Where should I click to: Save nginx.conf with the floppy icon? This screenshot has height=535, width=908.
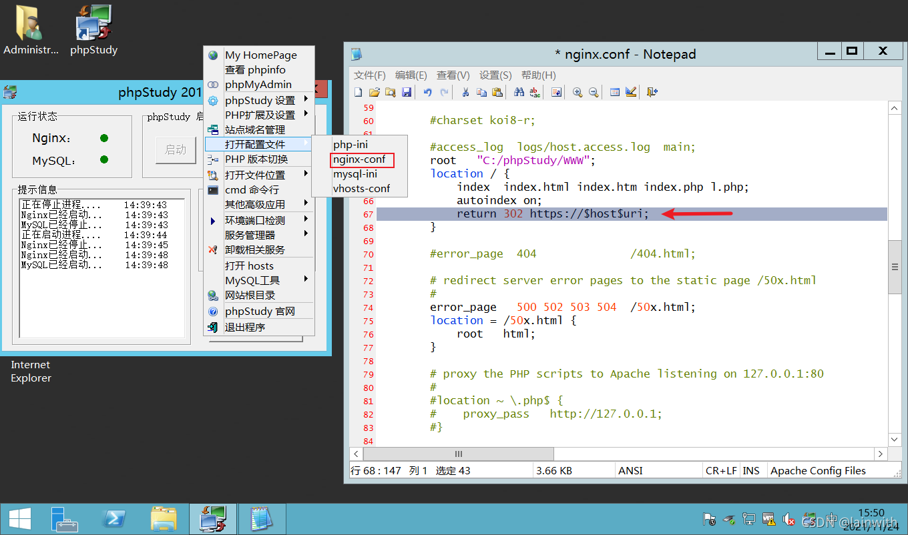tap(407, 92)
